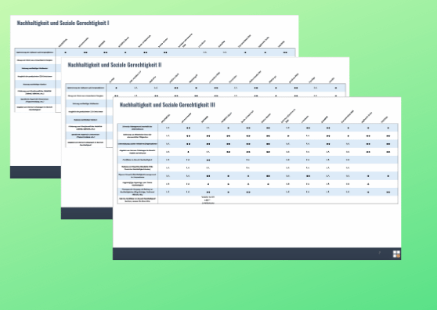
Task: Click the row-label column of slide II table
Action: 86,115
